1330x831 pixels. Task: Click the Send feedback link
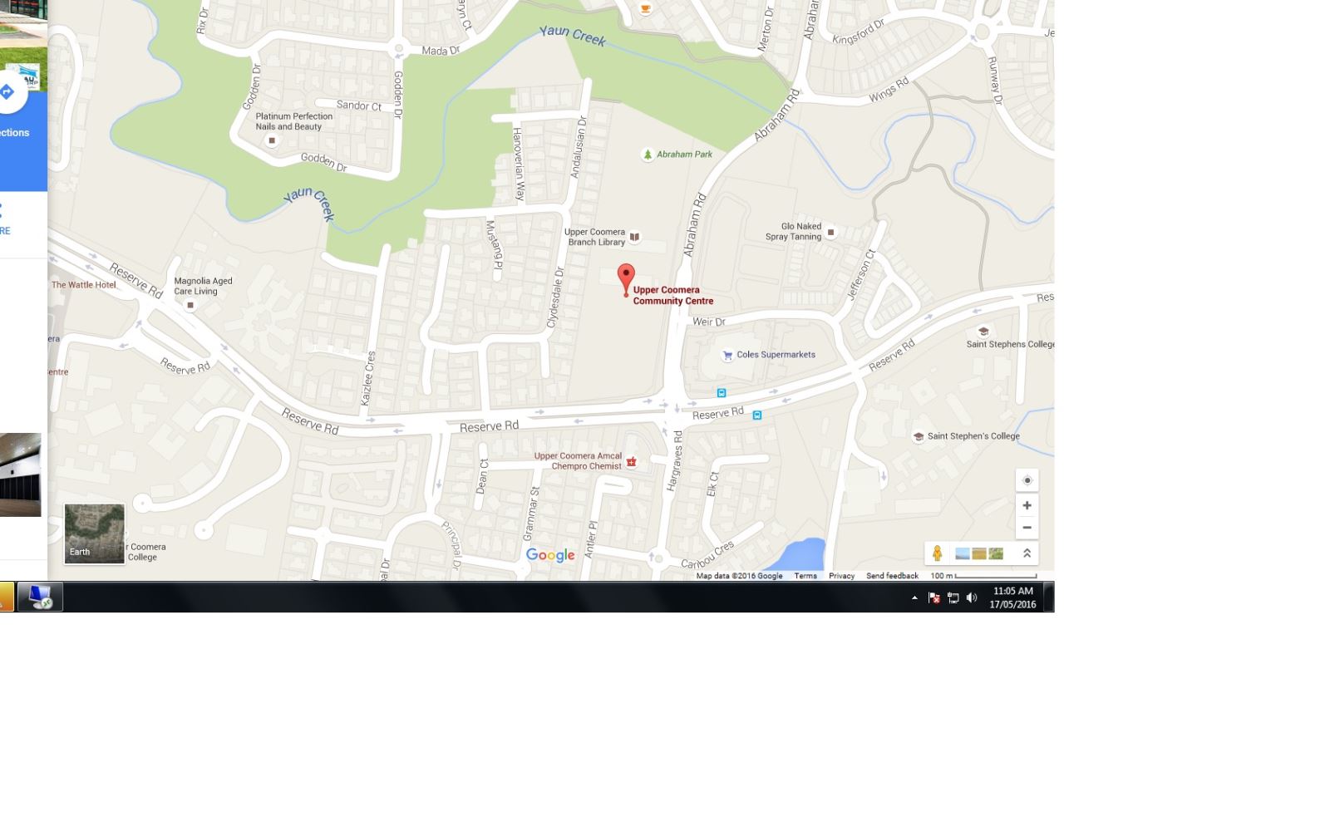click(x=892, y=576)
